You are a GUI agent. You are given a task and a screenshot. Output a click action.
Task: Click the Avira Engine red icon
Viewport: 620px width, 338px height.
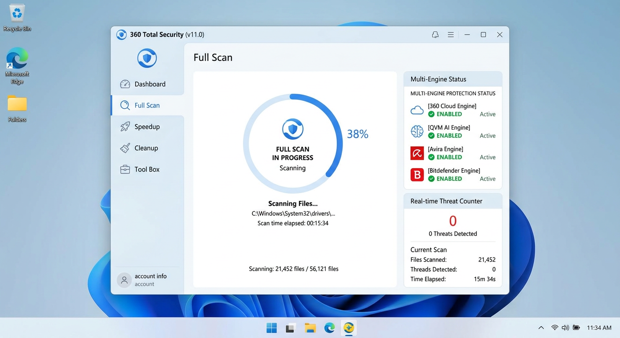click(417, 153)
